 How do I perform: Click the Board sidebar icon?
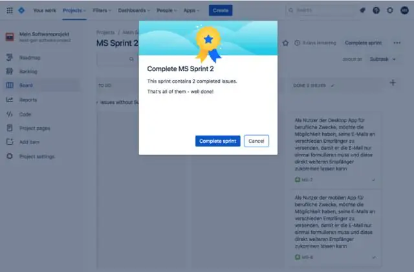tap(10, 85)
